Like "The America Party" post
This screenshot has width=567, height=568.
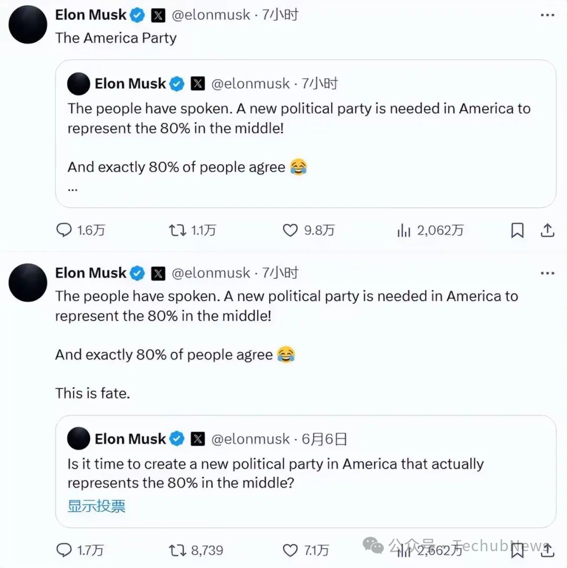tap(290, 230)
